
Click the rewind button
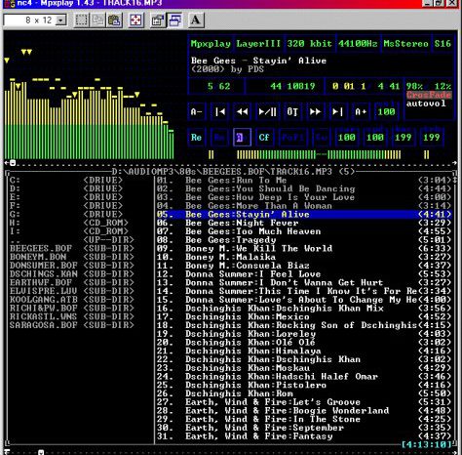243,112
